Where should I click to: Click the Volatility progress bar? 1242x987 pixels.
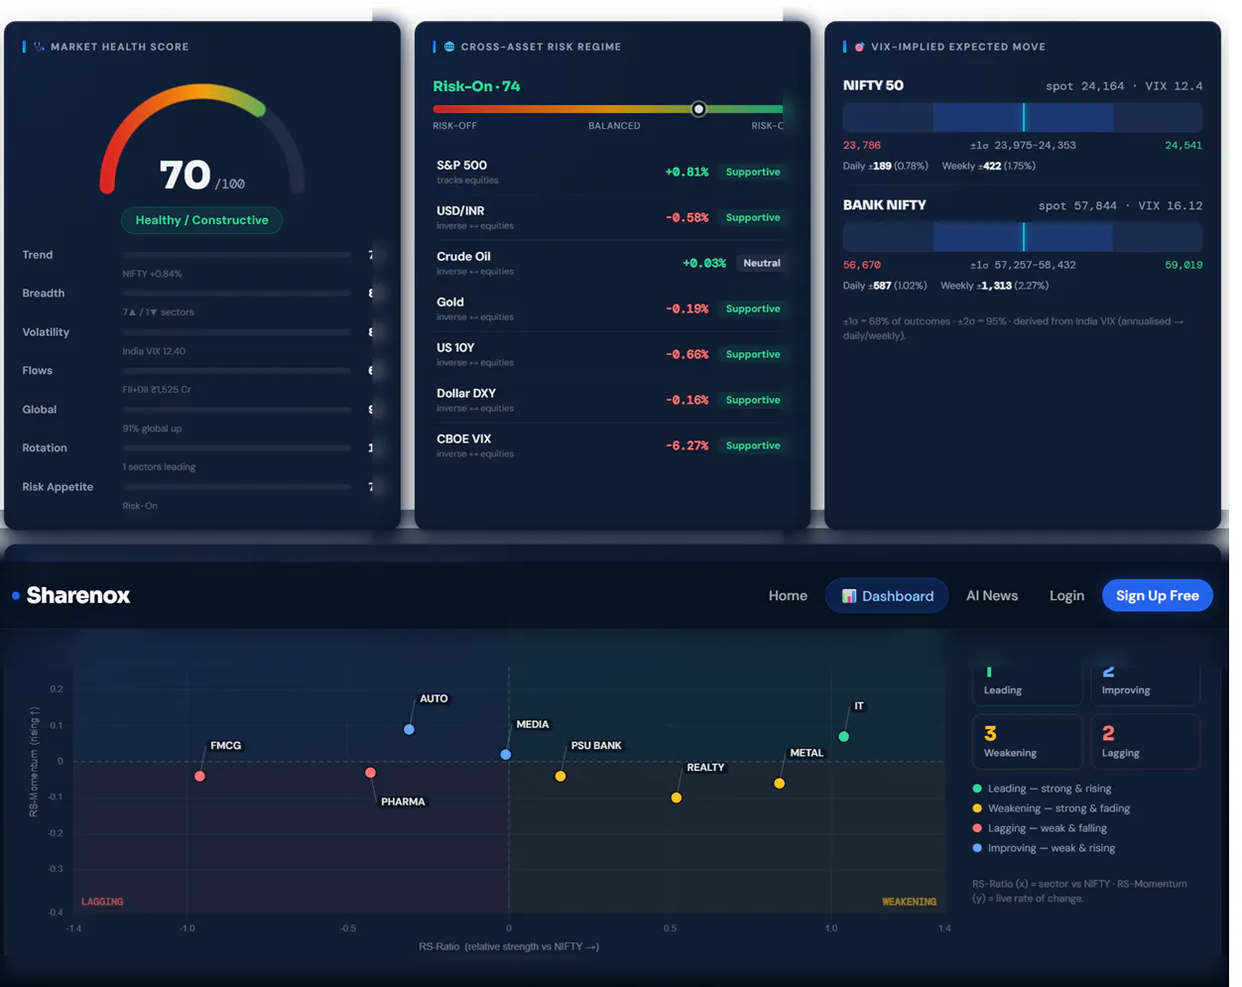[x=236, y=332]
